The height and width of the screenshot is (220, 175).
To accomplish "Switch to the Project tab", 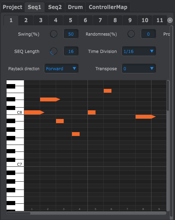I will point(12,7).
